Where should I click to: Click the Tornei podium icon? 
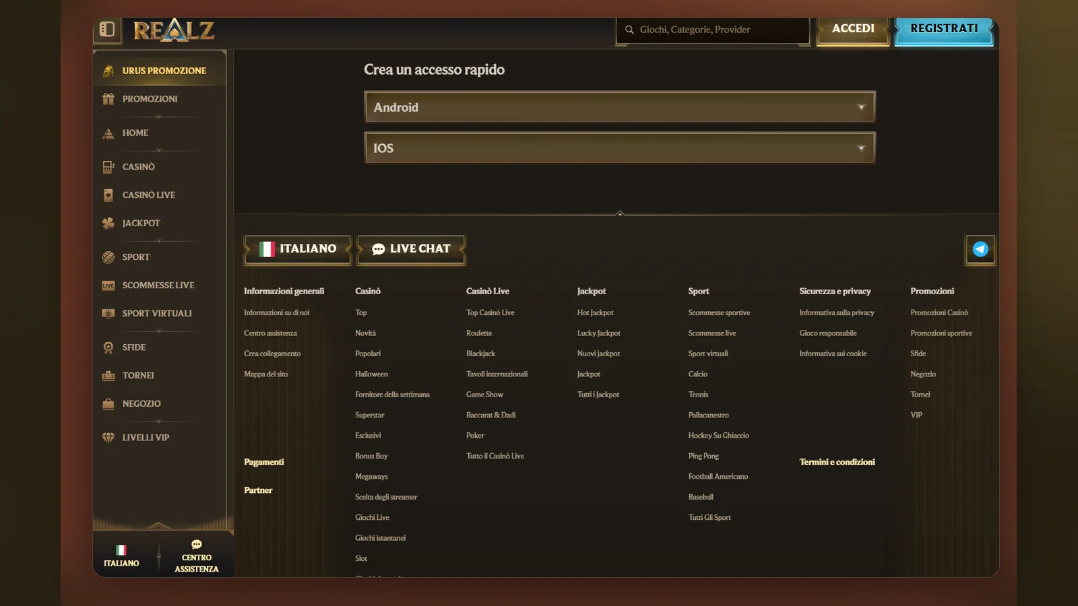coord(108,376)
